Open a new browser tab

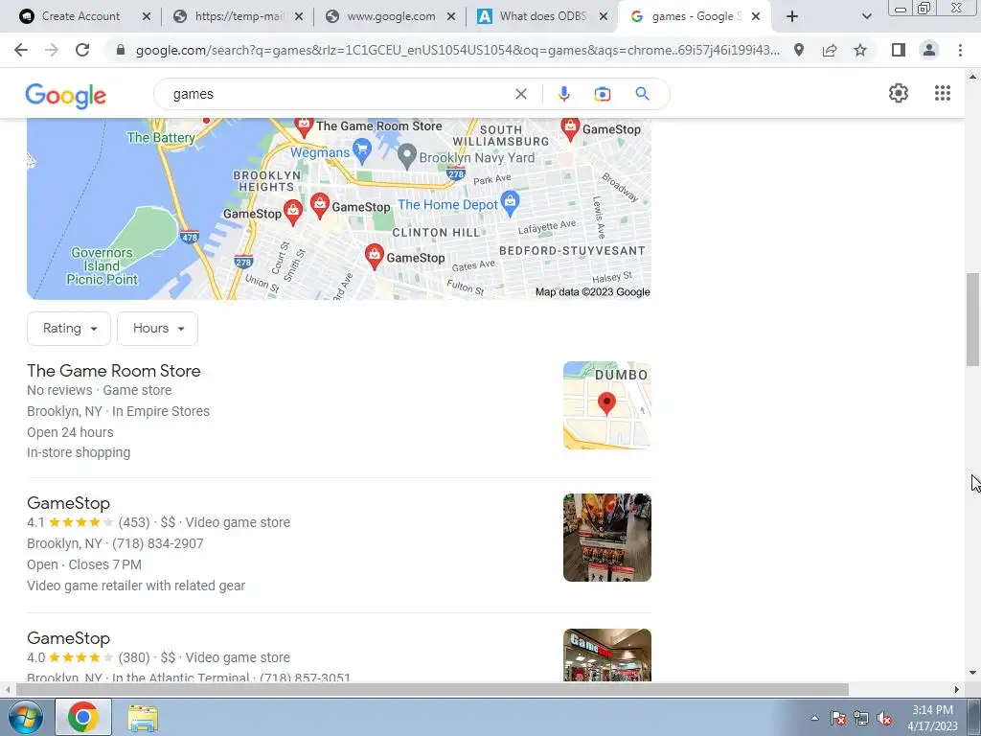pos(792,16)
